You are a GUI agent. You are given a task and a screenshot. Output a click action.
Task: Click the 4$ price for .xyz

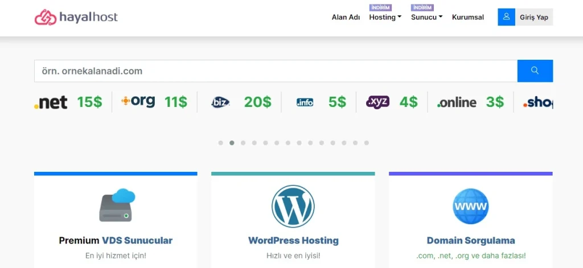409,102
